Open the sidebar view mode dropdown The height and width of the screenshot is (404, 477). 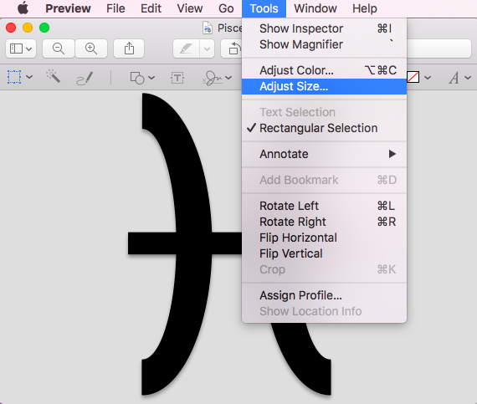click(x=21, y=49)
